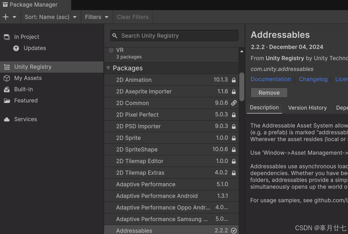Click the Featured folder icon
This screenshot has width=348, height=234.
coord(7,101)
